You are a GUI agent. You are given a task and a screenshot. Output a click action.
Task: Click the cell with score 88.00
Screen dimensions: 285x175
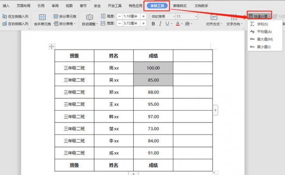point(153,92)
